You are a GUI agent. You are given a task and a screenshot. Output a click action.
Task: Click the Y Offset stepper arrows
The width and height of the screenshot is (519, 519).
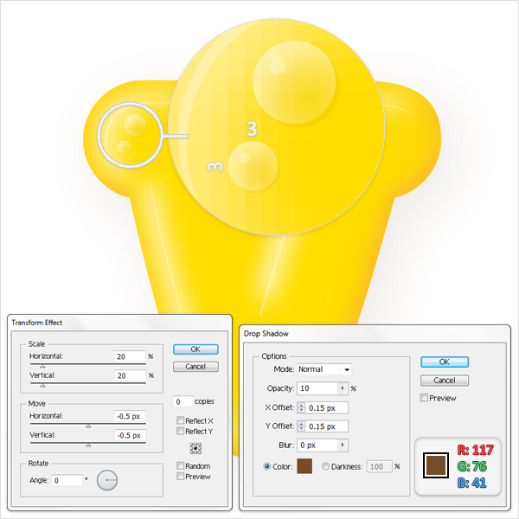(x=301, y=426)
